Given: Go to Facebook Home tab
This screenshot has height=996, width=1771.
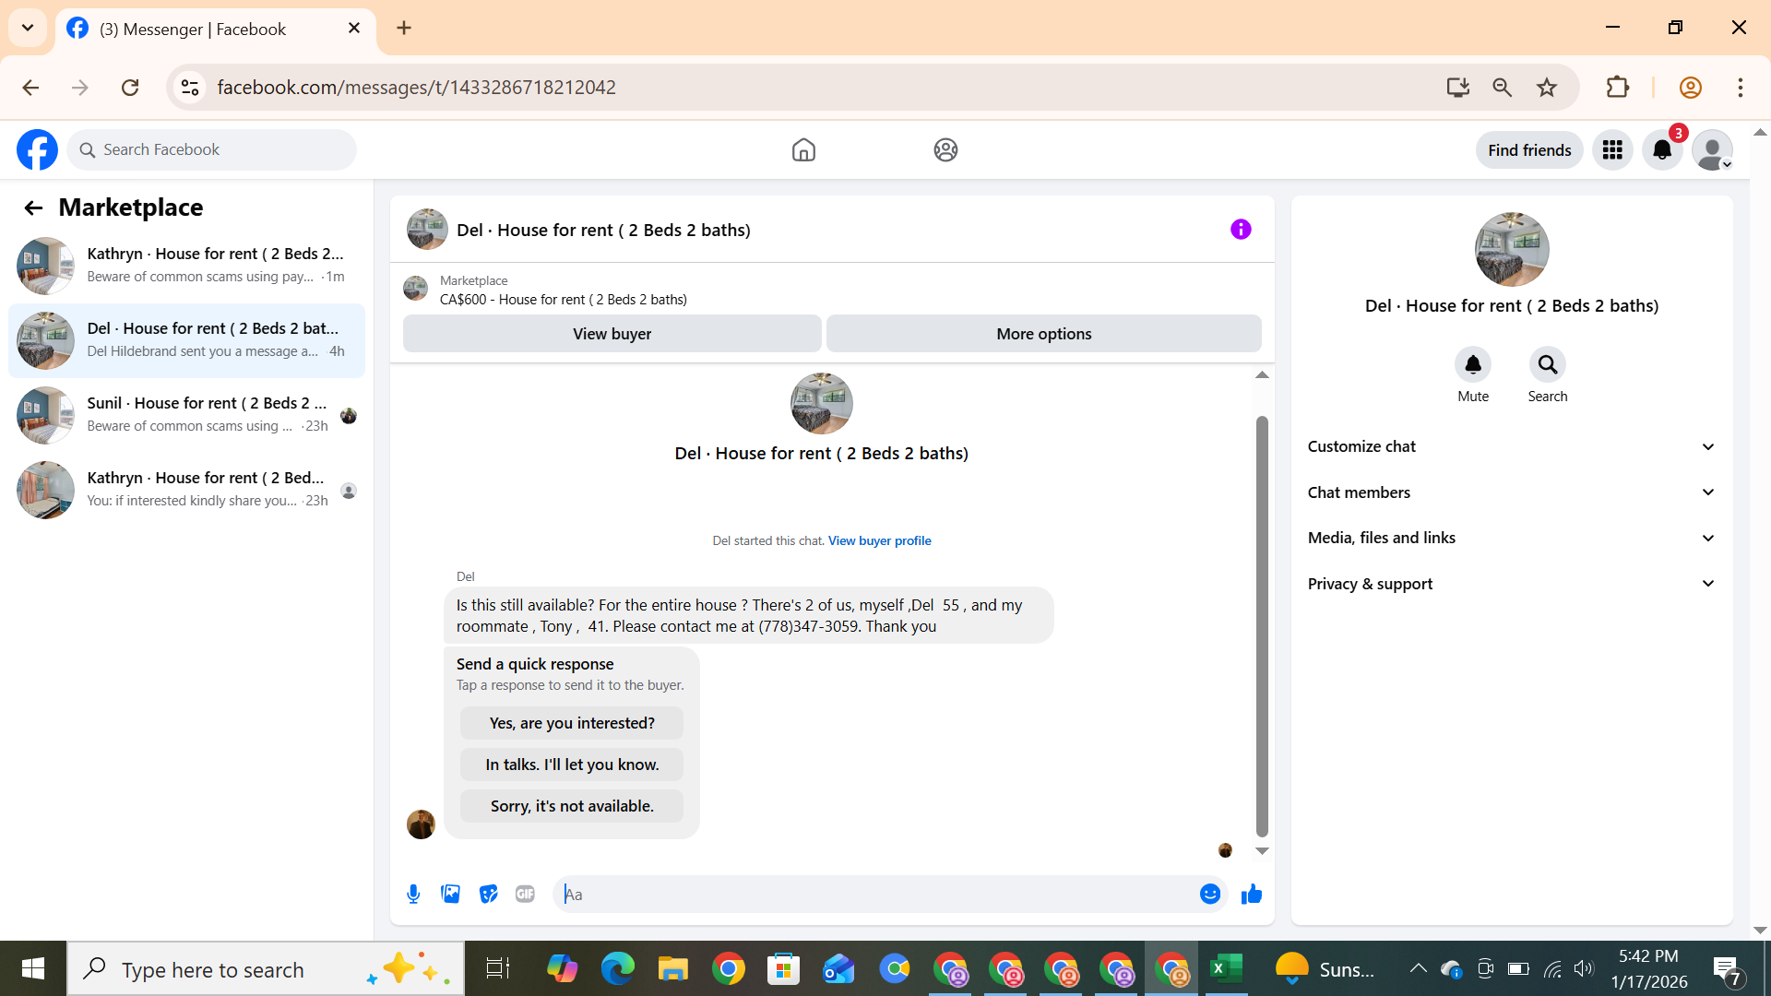Looking at the screenshot, I should [x=803, y=150].
